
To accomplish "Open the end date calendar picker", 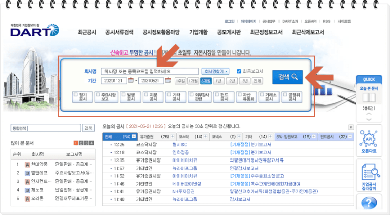I will point(167,80).
